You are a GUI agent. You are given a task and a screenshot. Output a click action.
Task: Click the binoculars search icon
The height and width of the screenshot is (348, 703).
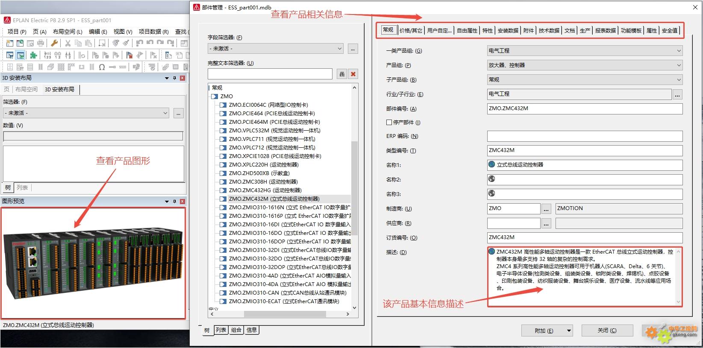(342, 74)
